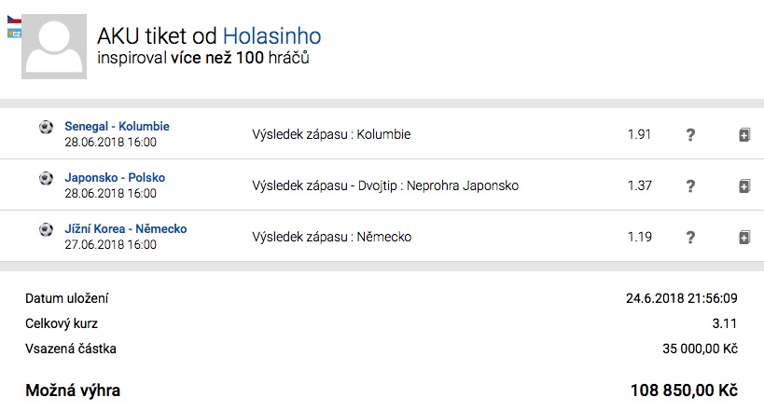Click the soccer ball icon for Jižní Korea - Německo
The image size is (764, 411).
[x=46, y=229]
